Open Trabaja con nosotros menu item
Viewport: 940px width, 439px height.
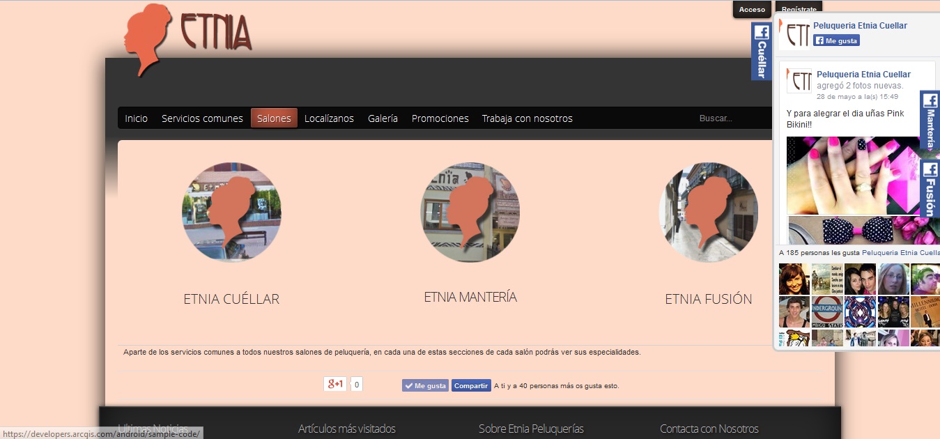[x=527, y=118]
